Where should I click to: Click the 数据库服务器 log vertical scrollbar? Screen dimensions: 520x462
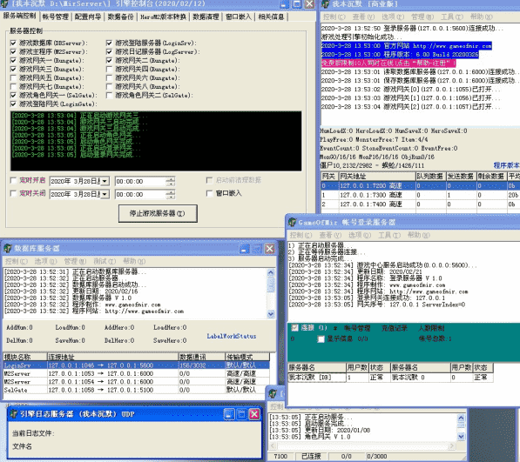coord(271,293)
